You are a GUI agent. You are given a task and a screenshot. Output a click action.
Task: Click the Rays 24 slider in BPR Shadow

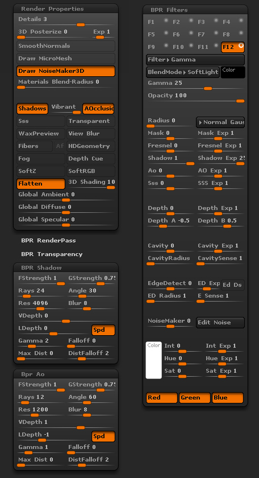click(41, 293)
